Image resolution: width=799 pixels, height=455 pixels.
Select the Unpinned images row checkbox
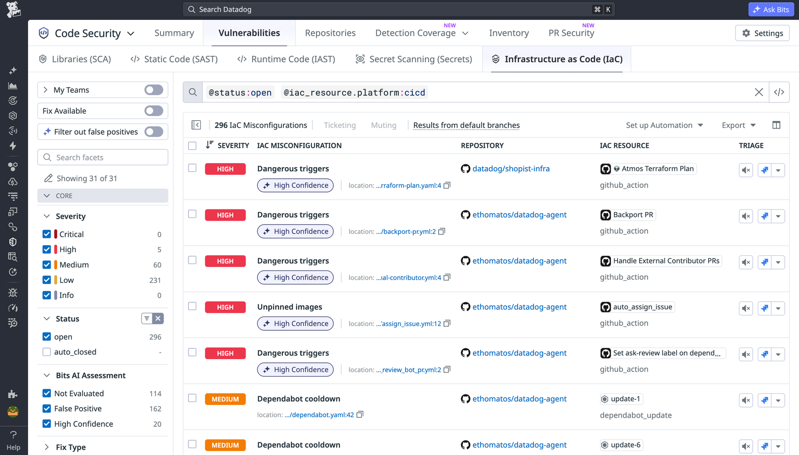tap(192, 306)
